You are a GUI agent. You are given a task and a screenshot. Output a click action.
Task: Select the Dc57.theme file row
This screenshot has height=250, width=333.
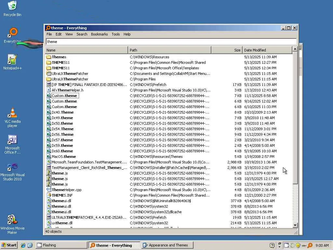coord(169,140)
